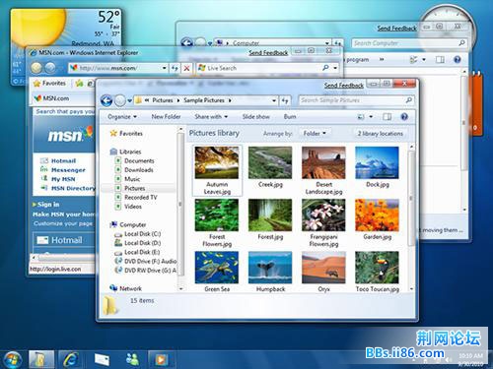Viewport: 493px width, 369px height.
Task: Open Windows Explorer from the taskbar
Action: (x=41, y=359)
